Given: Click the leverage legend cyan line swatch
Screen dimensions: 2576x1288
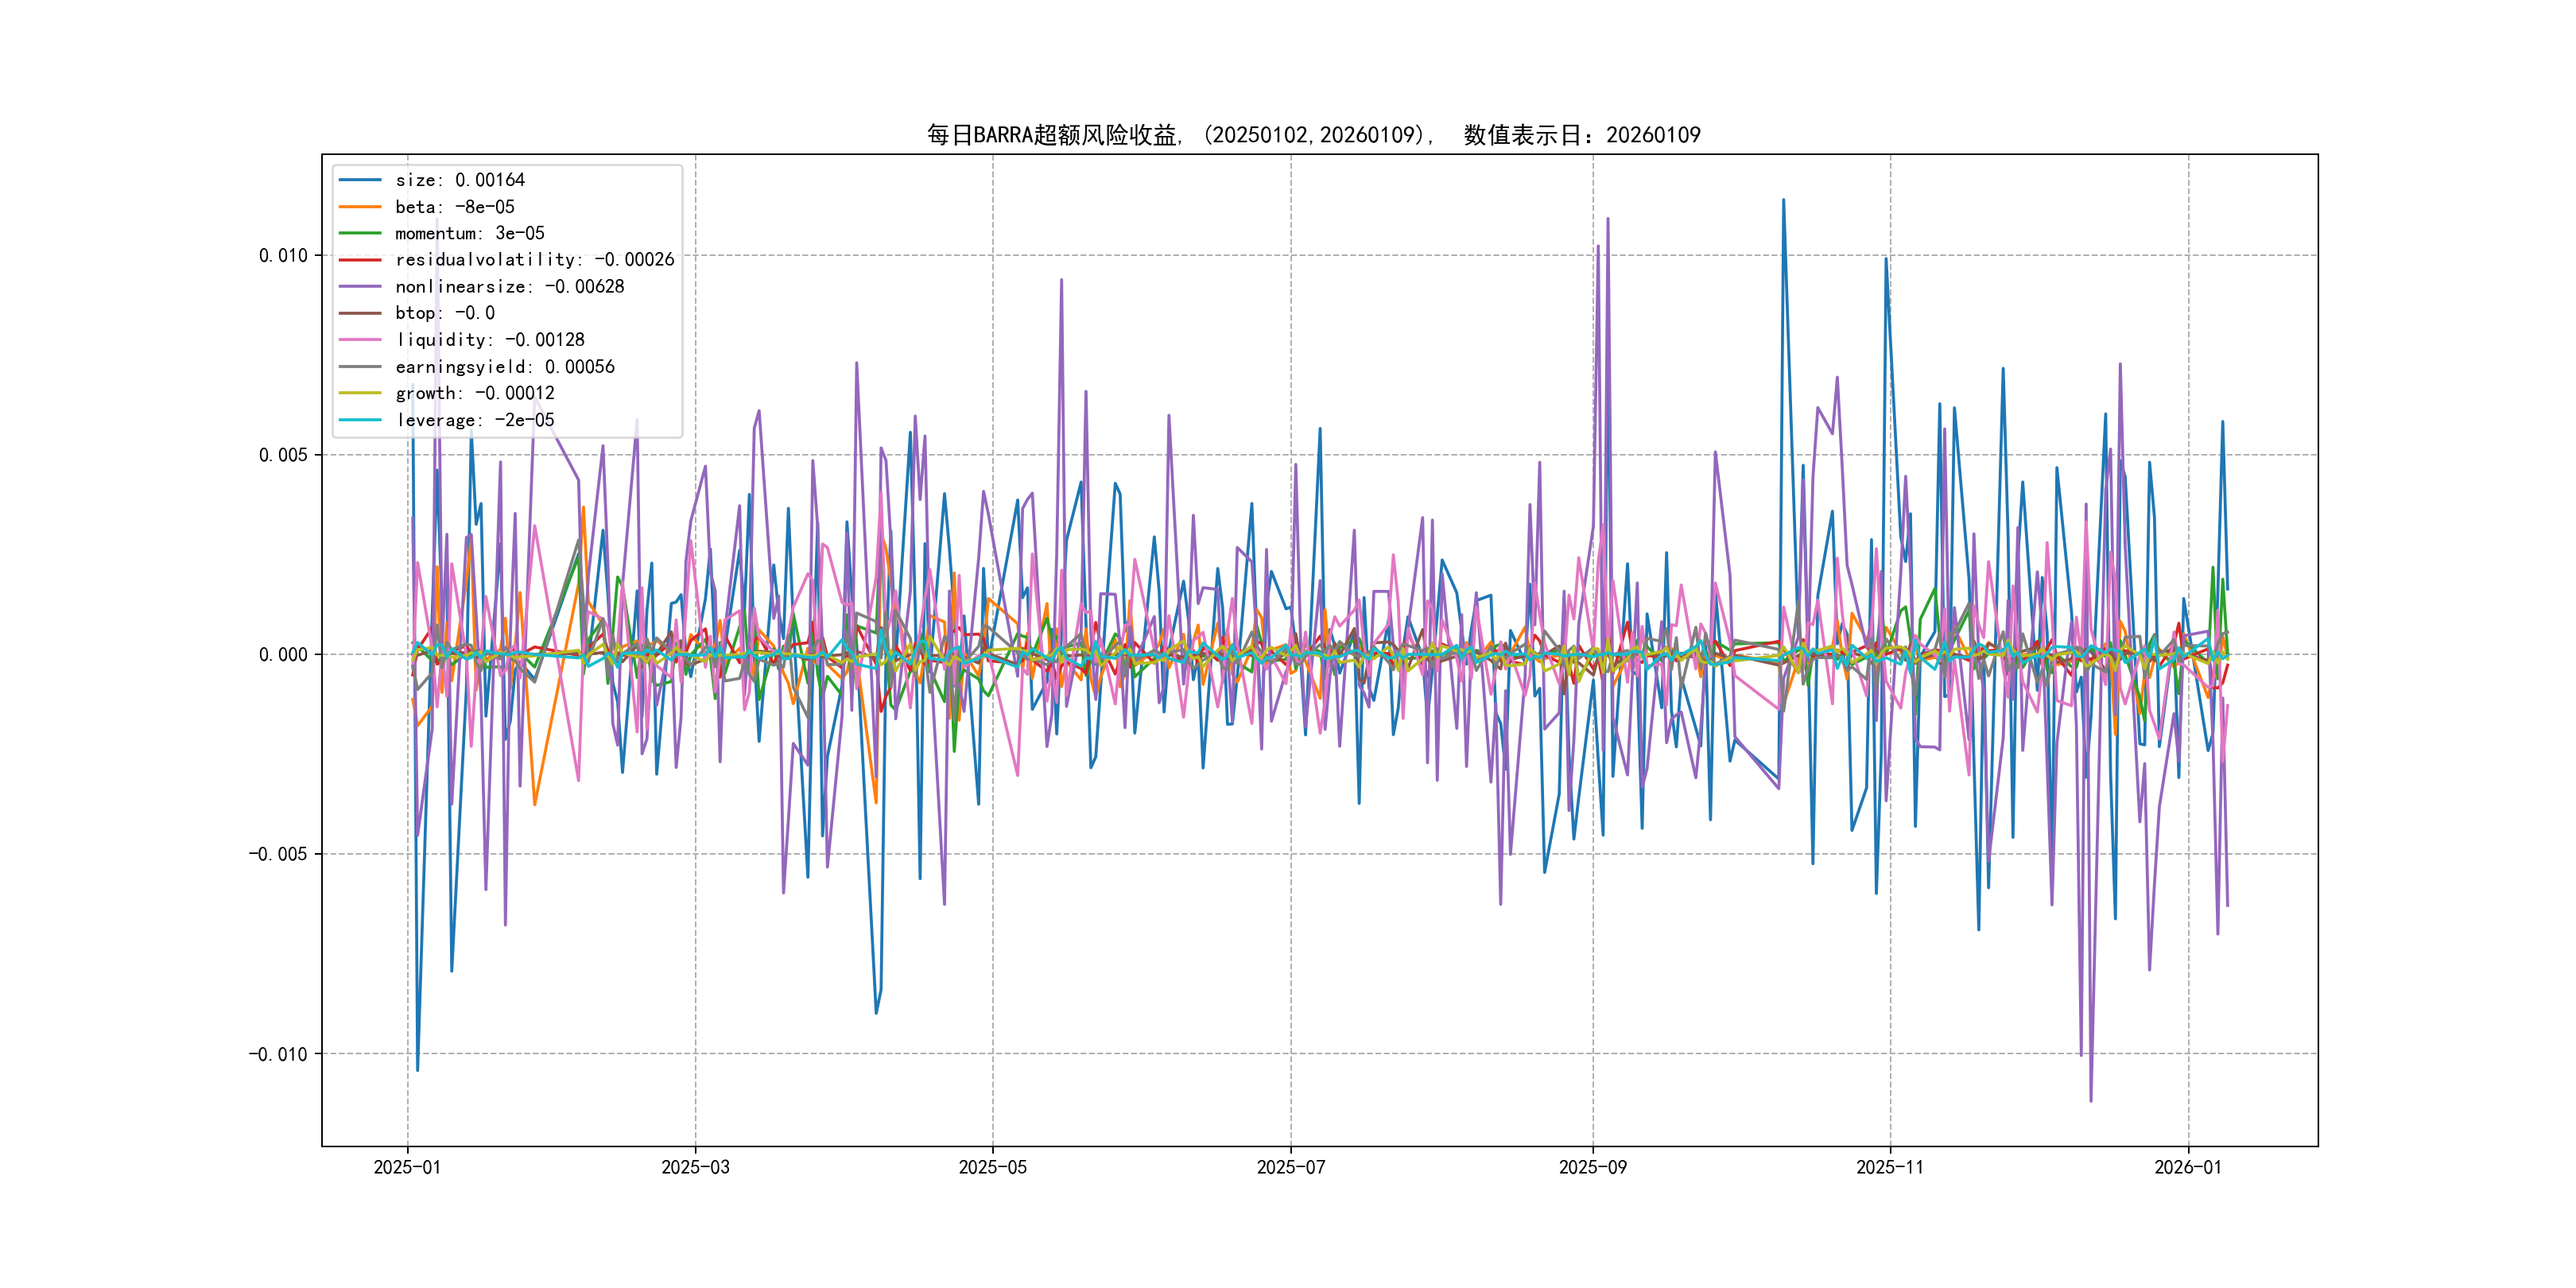Looking at the screenshot, I should pyautogui.click(x=360, y=420).
